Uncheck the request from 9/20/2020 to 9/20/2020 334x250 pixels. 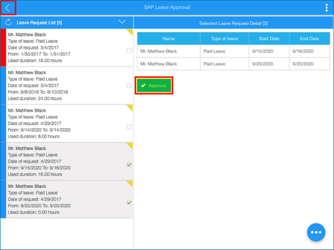[x=129, y=202]
